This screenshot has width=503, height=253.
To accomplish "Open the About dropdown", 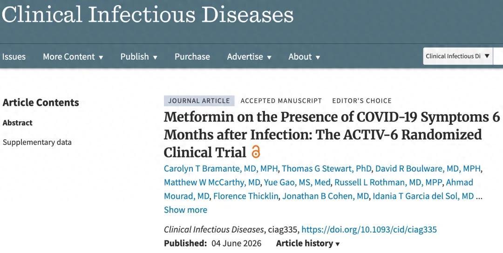I will 304,56.
